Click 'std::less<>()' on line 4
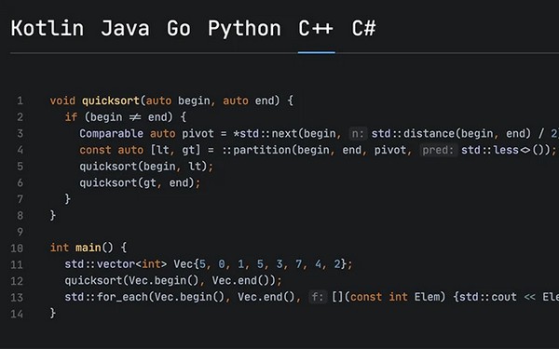 506,150
